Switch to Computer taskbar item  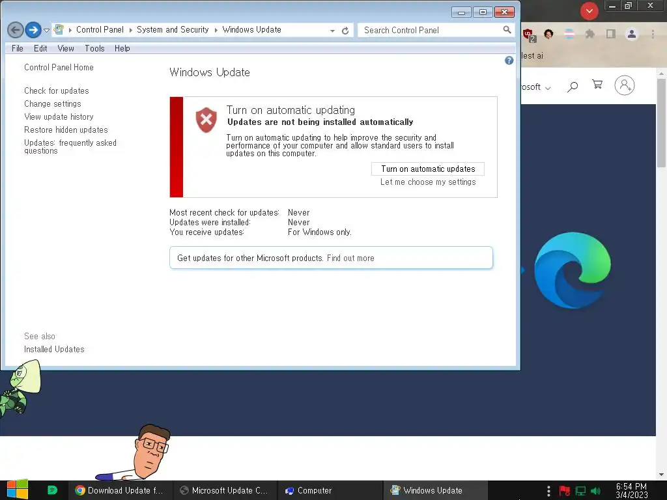tap(330, 490)
